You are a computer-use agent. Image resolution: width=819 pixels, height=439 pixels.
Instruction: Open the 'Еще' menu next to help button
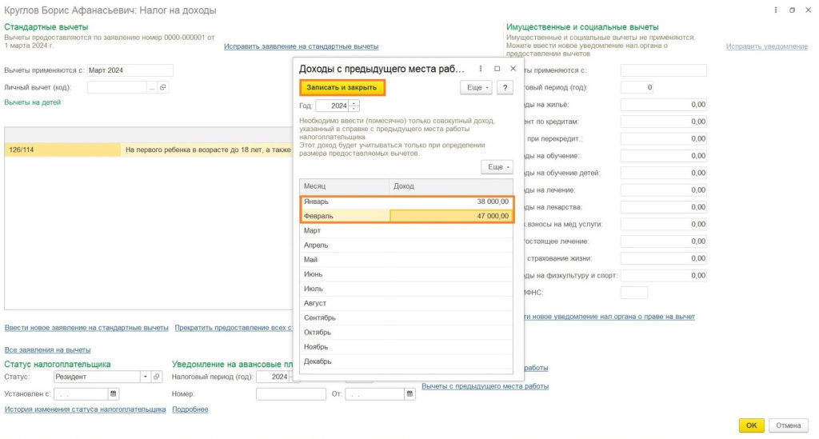tap(476, 88)
